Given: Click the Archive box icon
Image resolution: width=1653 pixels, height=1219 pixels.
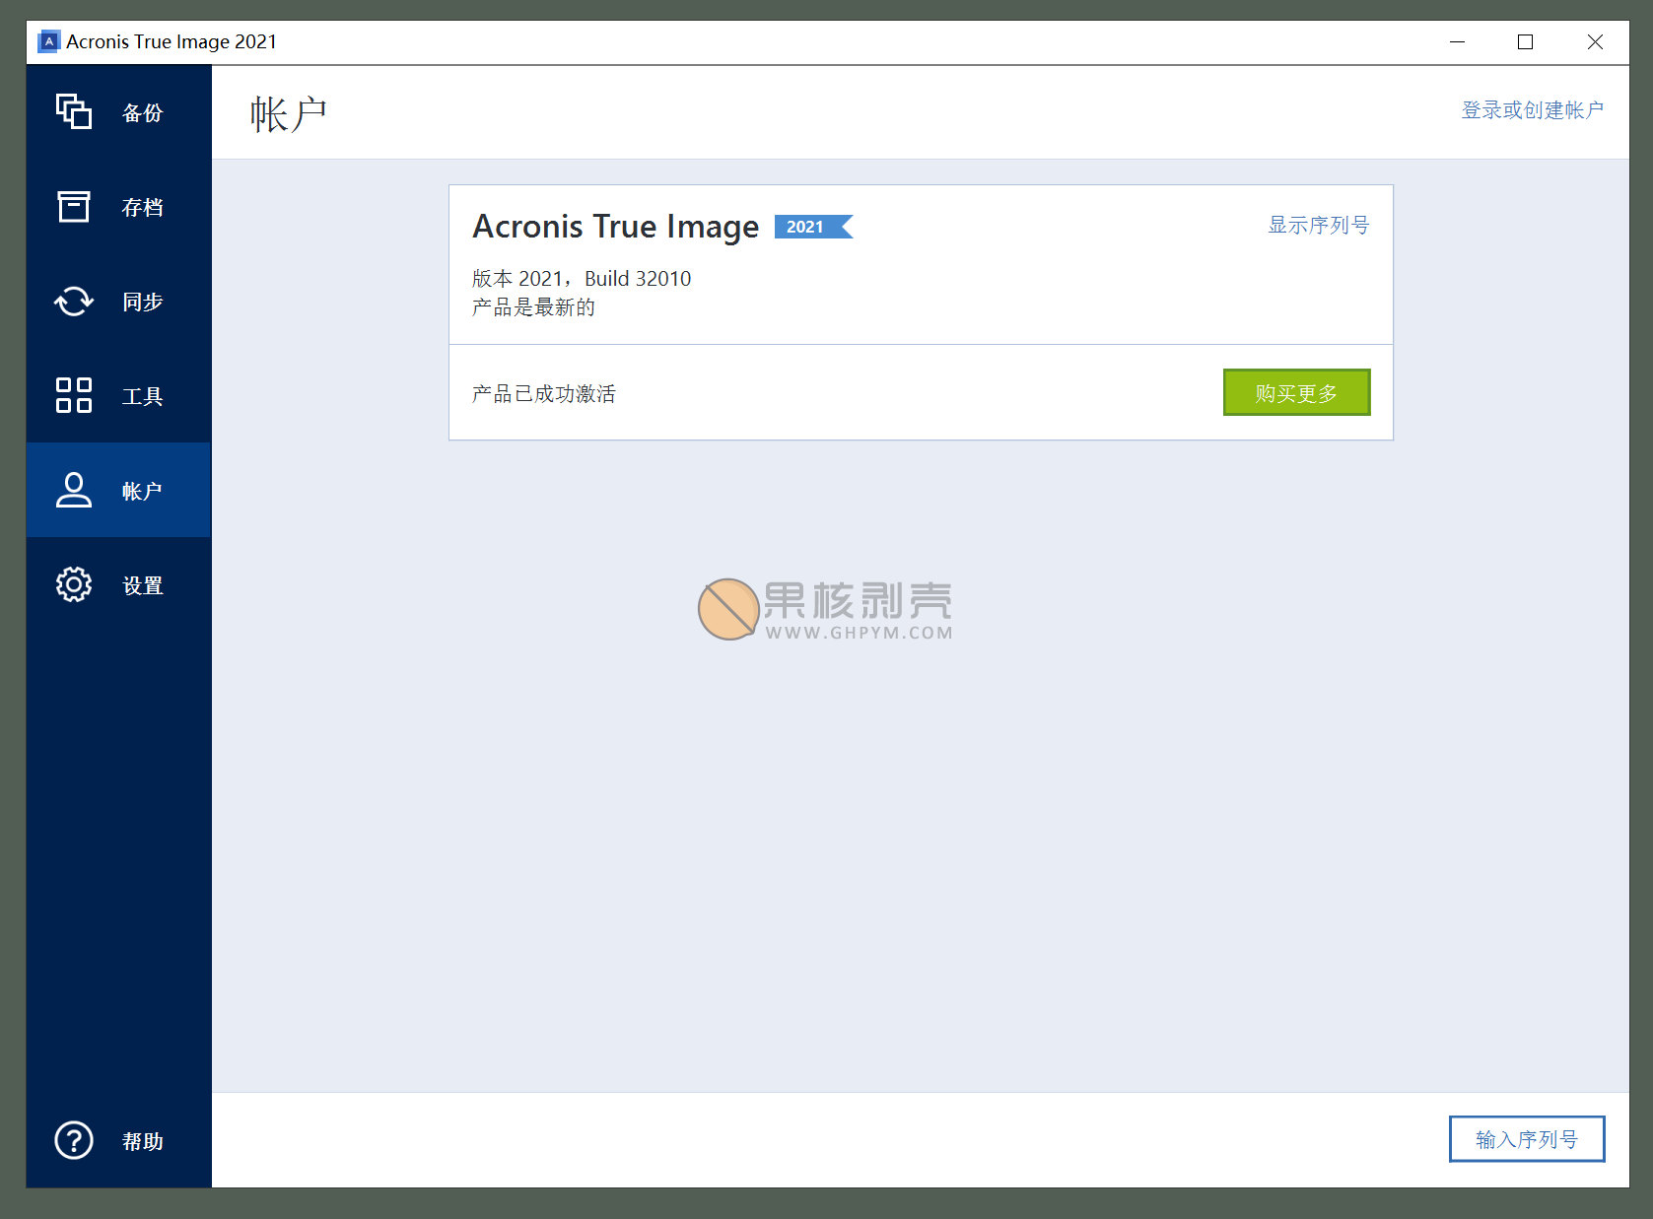Looking at the screenshot, I should tap(74, 206).
